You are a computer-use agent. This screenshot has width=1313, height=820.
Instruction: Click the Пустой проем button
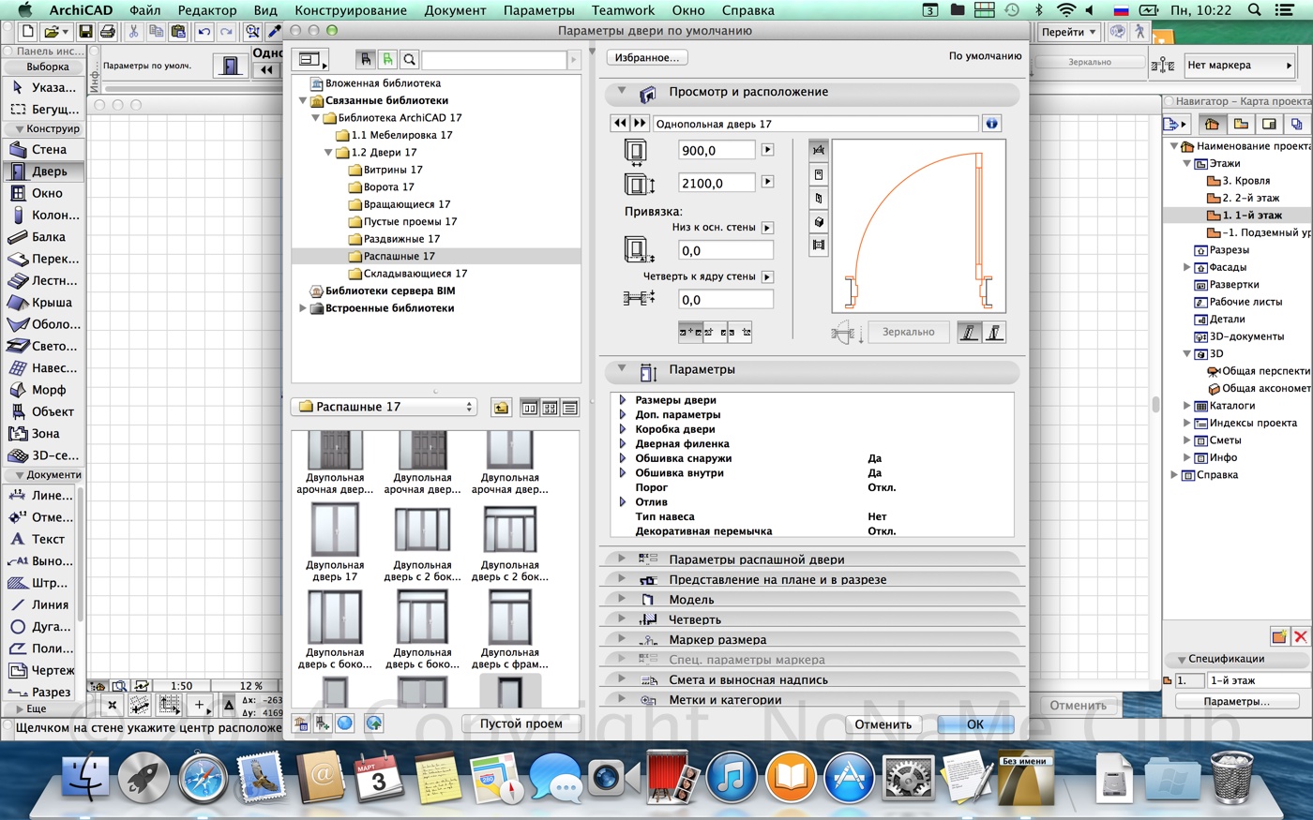521,723
